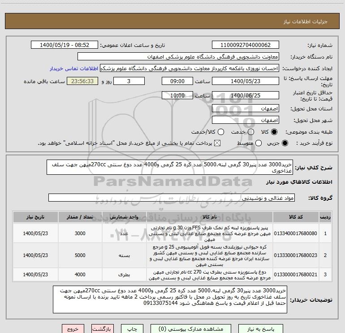Click item code 0133000017680021
Viewport: 345px width, 333px height.
coord(296,274)
